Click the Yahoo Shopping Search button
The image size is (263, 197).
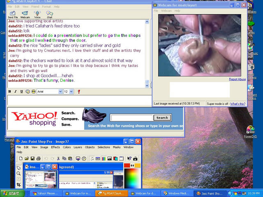(162, 118)
